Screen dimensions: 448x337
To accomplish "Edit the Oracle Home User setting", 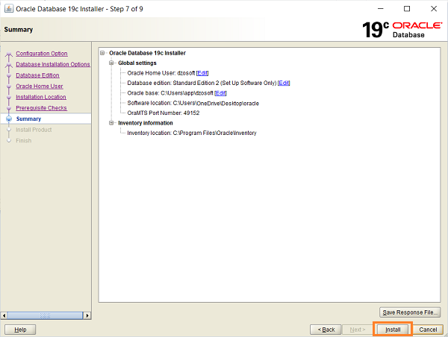I will coord(202,73).
